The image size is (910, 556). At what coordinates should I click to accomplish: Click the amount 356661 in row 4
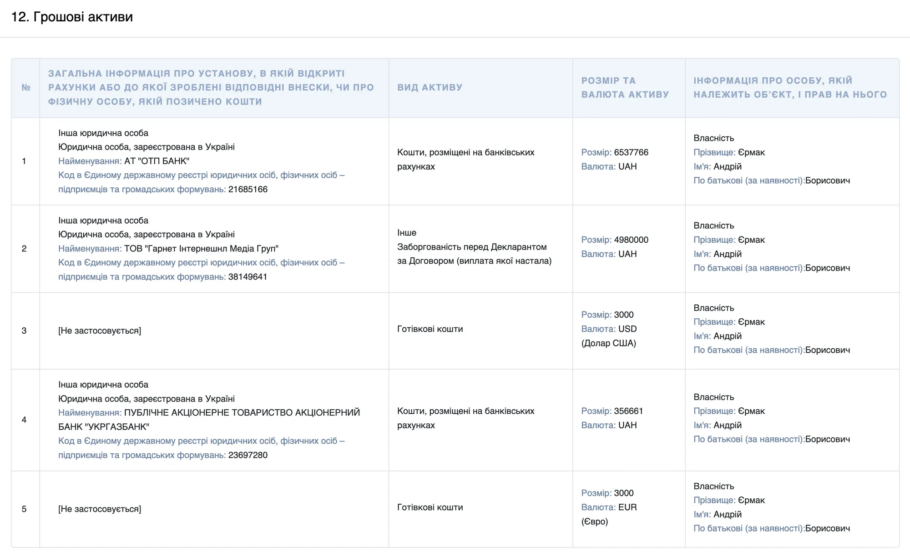(x=628, y=411)
